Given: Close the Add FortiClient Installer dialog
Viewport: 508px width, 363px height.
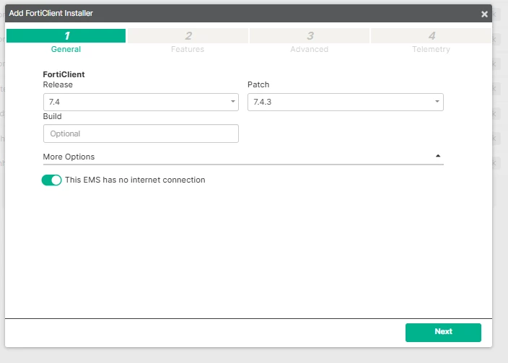Looking at the screenshot, I should (x=484, y=14).
